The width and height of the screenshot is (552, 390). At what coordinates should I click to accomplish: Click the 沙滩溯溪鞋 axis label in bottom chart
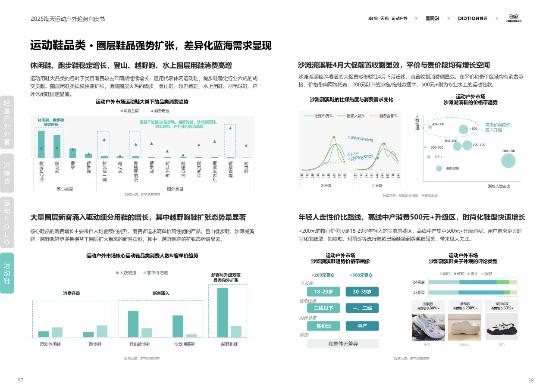coord(185,344)
